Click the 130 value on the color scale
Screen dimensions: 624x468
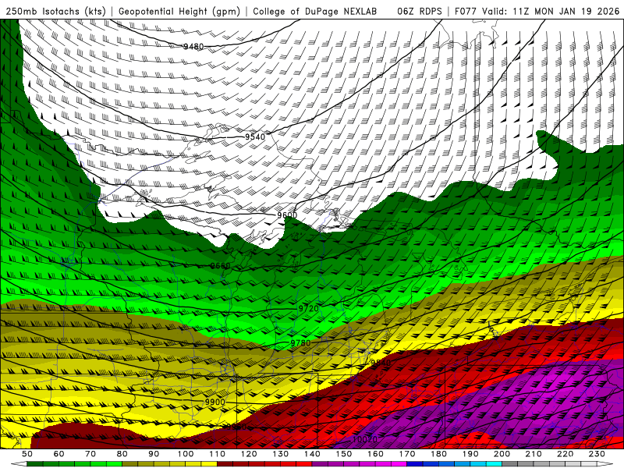tap(281, 454)
